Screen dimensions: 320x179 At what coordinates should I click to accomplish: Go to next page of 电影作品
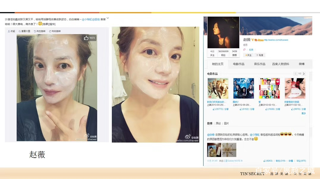(304, 73)
